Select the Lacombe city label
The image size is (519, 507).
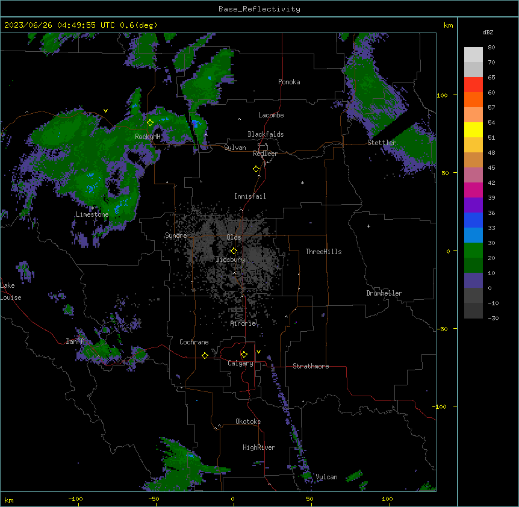click(271, 115)
